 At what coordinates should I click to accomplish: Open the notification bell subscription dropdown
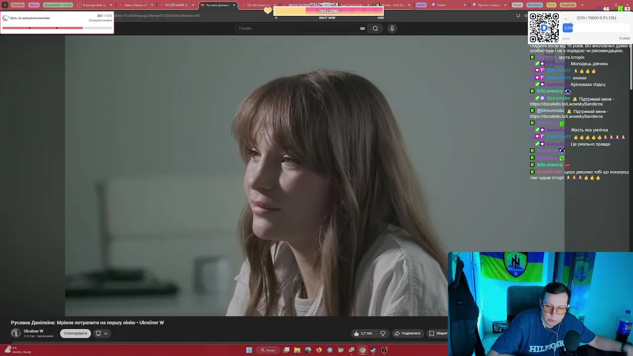101,333
